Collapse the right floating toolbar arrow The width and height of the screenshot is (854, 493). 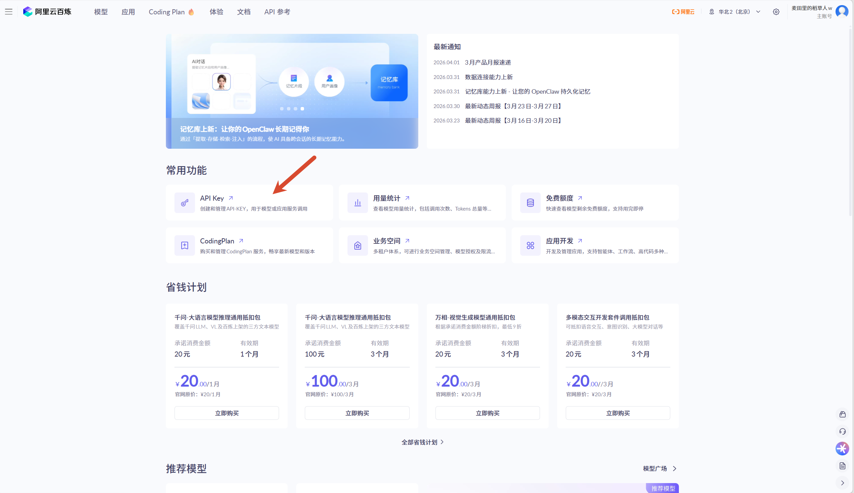(842, 483)
